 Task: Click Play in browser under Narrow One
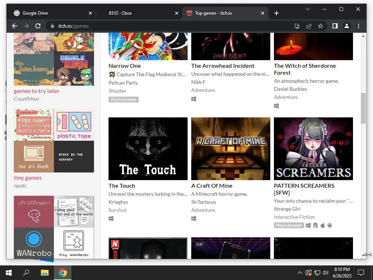tap(123, 100)
